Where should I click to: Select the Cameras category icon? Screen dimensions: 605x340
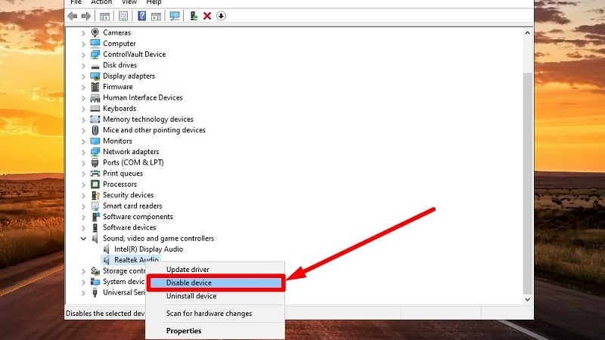tap(95, 32)
